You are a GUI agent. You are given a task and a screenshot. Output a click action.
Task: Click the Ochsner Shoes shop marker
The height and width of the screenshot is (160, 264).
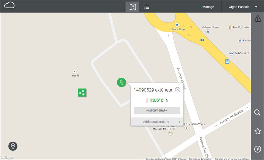tap(208, 32)
